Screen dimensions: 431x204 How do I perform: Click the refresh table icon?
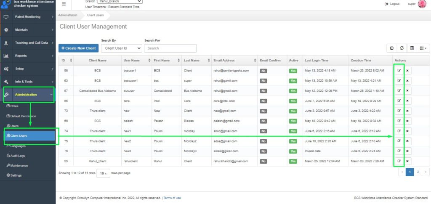(402, 48)
